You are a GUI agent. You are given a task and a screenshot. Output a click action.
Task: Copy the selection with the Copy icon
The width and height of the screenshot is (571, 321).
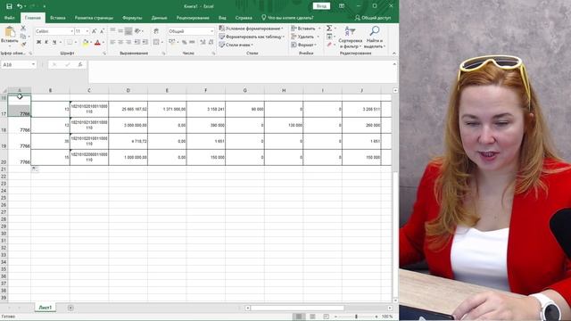[x=23, y=37]
